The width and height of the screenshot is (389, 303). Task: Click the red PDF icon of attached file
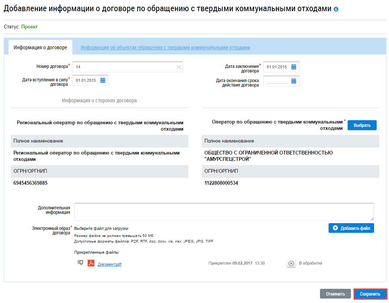pos(91,263)
